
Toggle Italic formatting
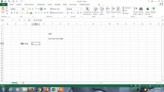point(14,13)
